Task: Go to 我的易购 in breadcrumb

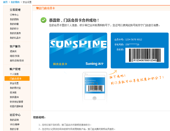Action: point(15,2)
